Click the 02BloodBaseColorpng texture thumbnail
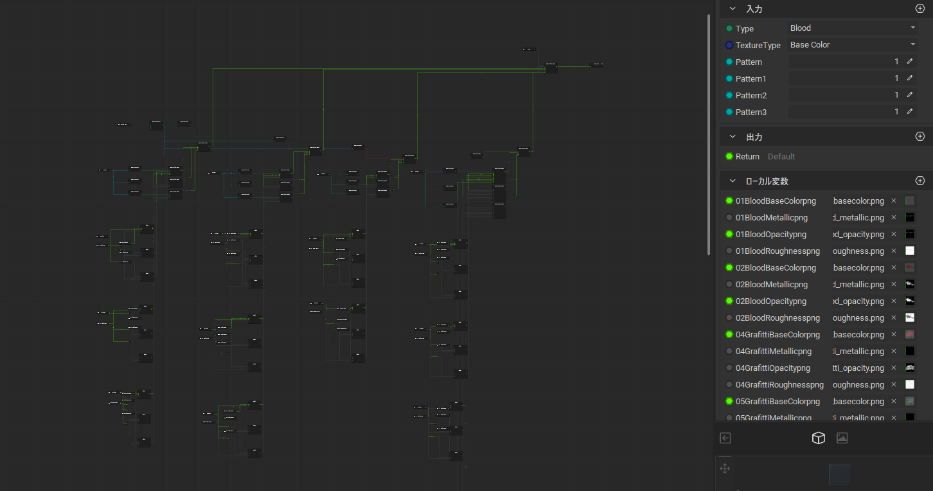The width and height of the screenshot is (933, 491). click(x=909, y=268)
